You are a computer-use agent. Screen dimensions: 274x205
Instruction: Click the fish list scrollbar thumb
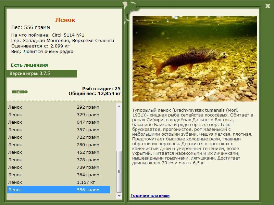point(119,172)
